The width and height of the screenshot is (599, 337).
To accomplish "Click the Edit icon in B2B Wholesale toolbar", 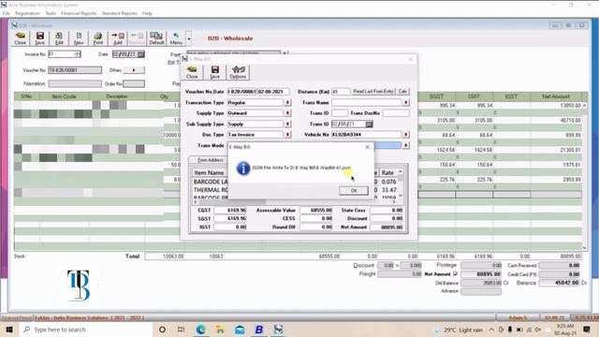I will point(59,38).
